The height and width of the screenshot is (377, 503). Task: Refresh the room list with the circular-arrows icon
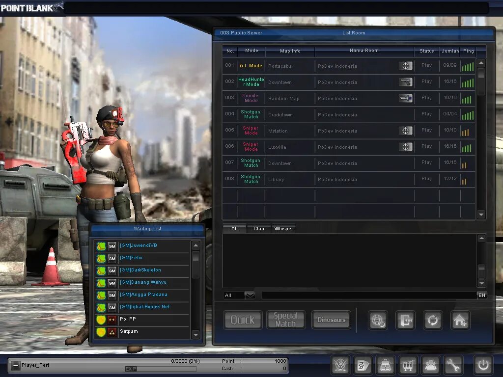432,320
